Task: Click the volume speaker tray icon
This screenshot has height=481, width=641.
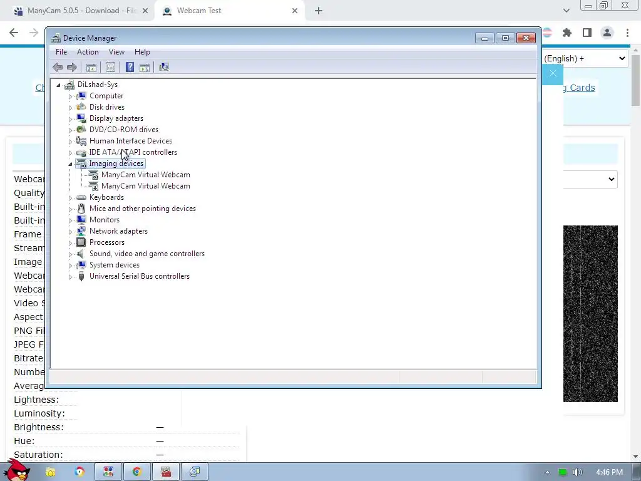Action: click(577, 472)
